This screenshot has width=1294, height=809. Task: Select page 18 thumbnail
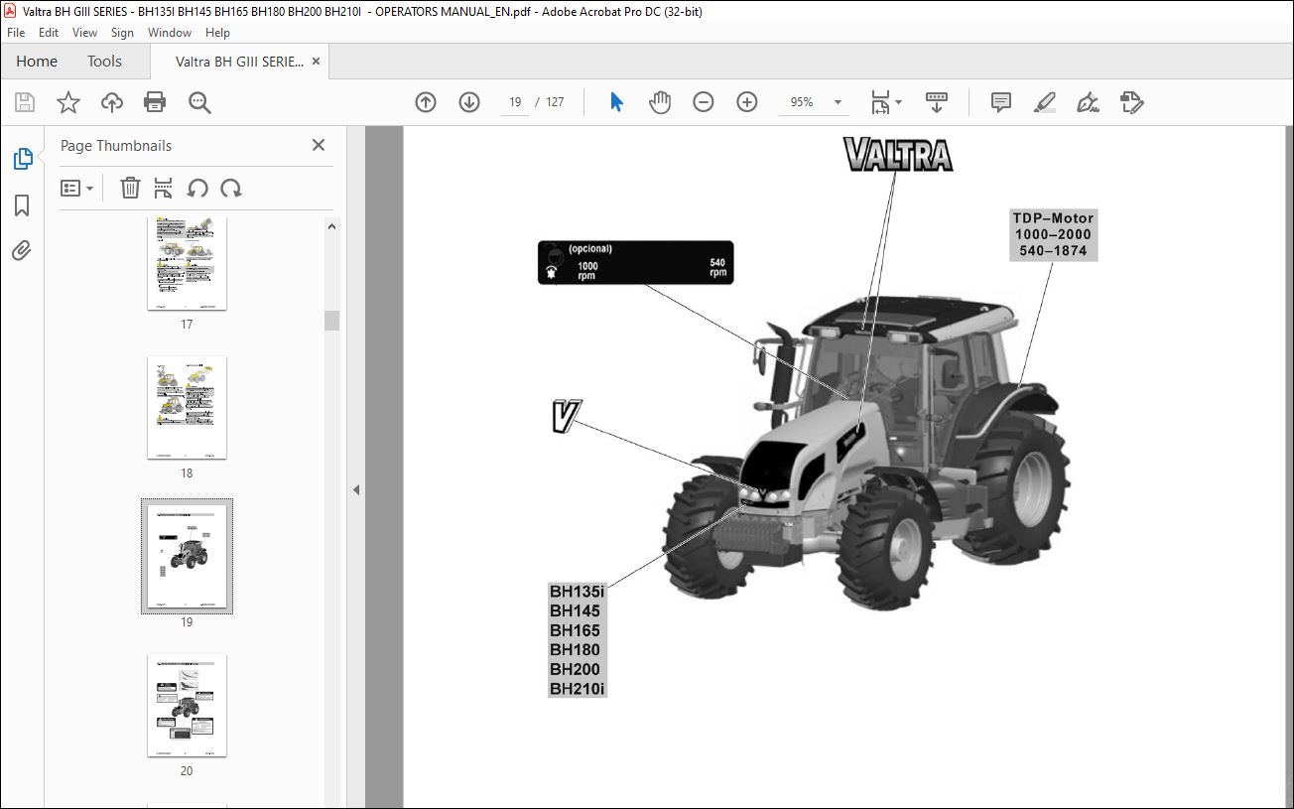[187, 408]
